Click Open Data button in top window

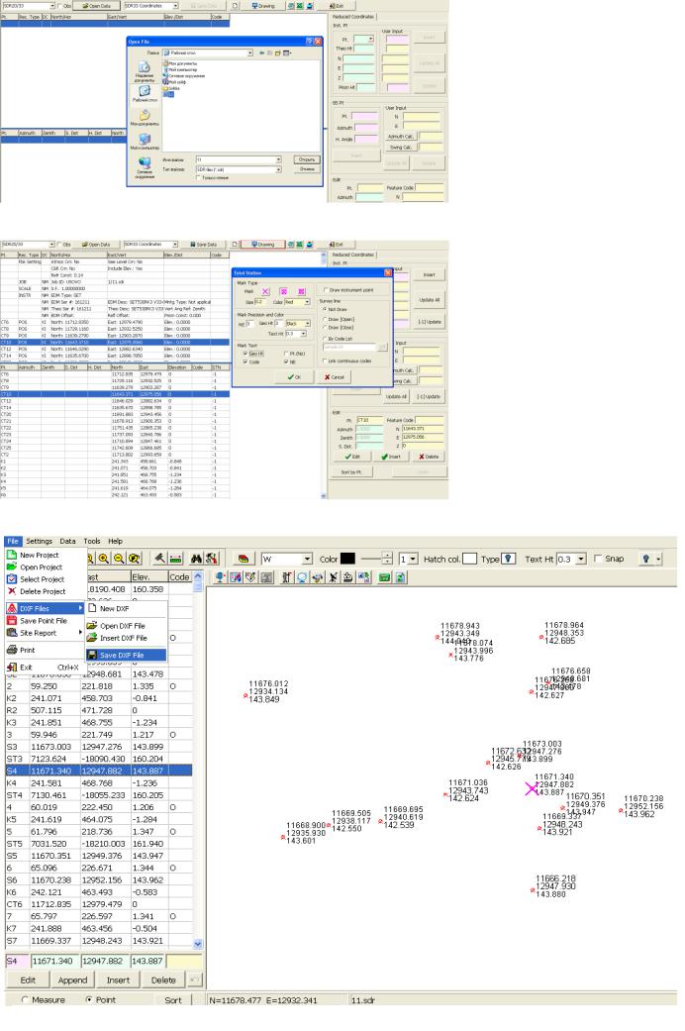(x=96, y=5)
